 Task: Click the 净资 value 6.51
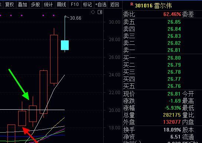click(x=176, y=137)
